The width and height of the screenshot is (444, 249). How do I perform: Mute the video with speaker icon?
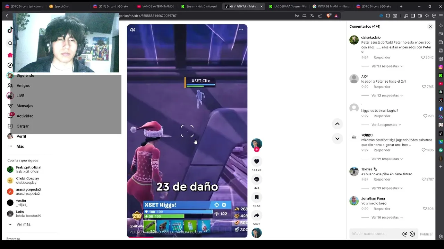[133, 30]
